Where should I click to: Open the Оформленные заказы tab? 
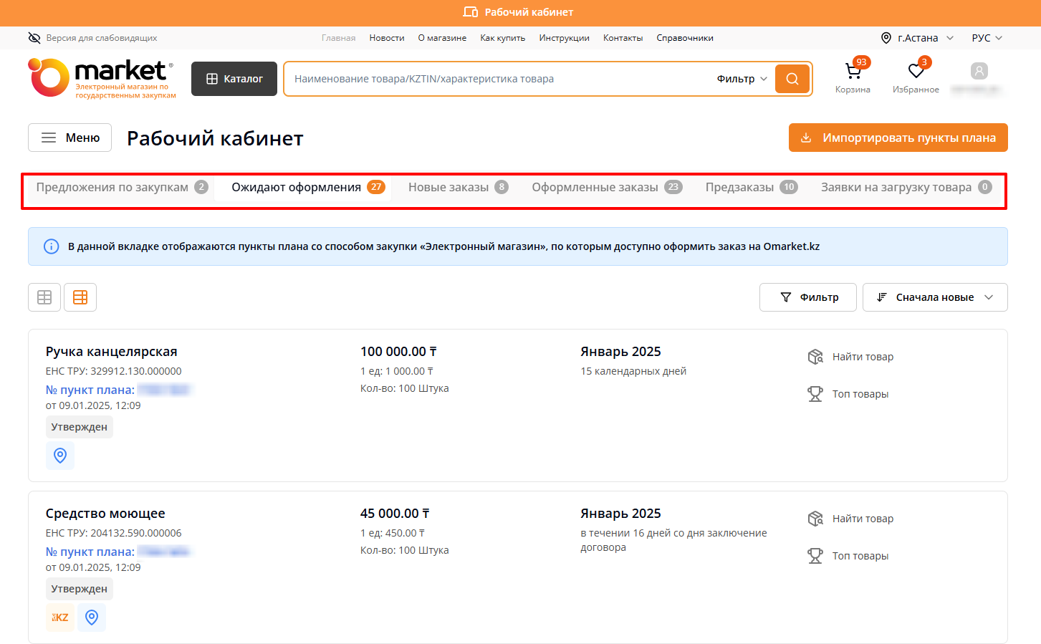pos(605,188)
